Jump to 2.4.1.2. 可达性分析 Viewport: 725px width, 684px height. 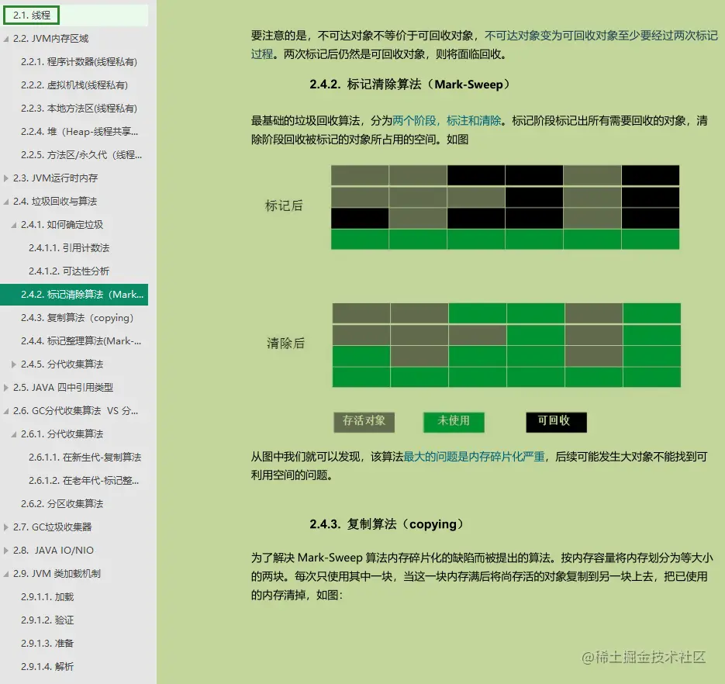click(x=69, y=271)
